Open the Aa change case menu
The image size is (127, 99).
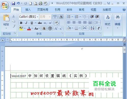click(37, 29)
